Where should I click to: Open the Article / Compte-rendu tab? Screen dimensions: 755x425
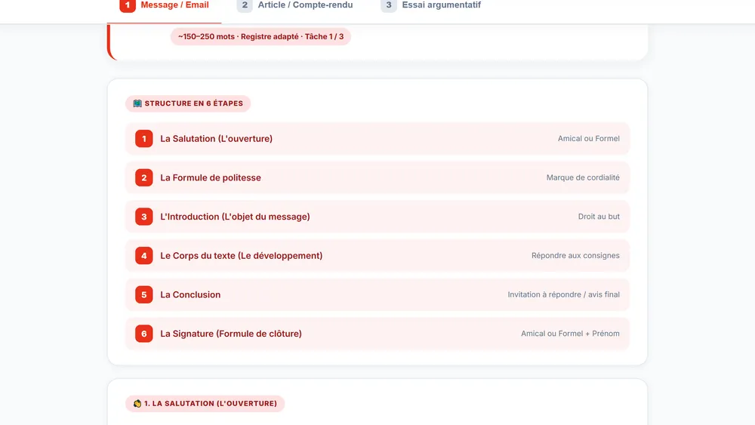click(x=294, y=6)
